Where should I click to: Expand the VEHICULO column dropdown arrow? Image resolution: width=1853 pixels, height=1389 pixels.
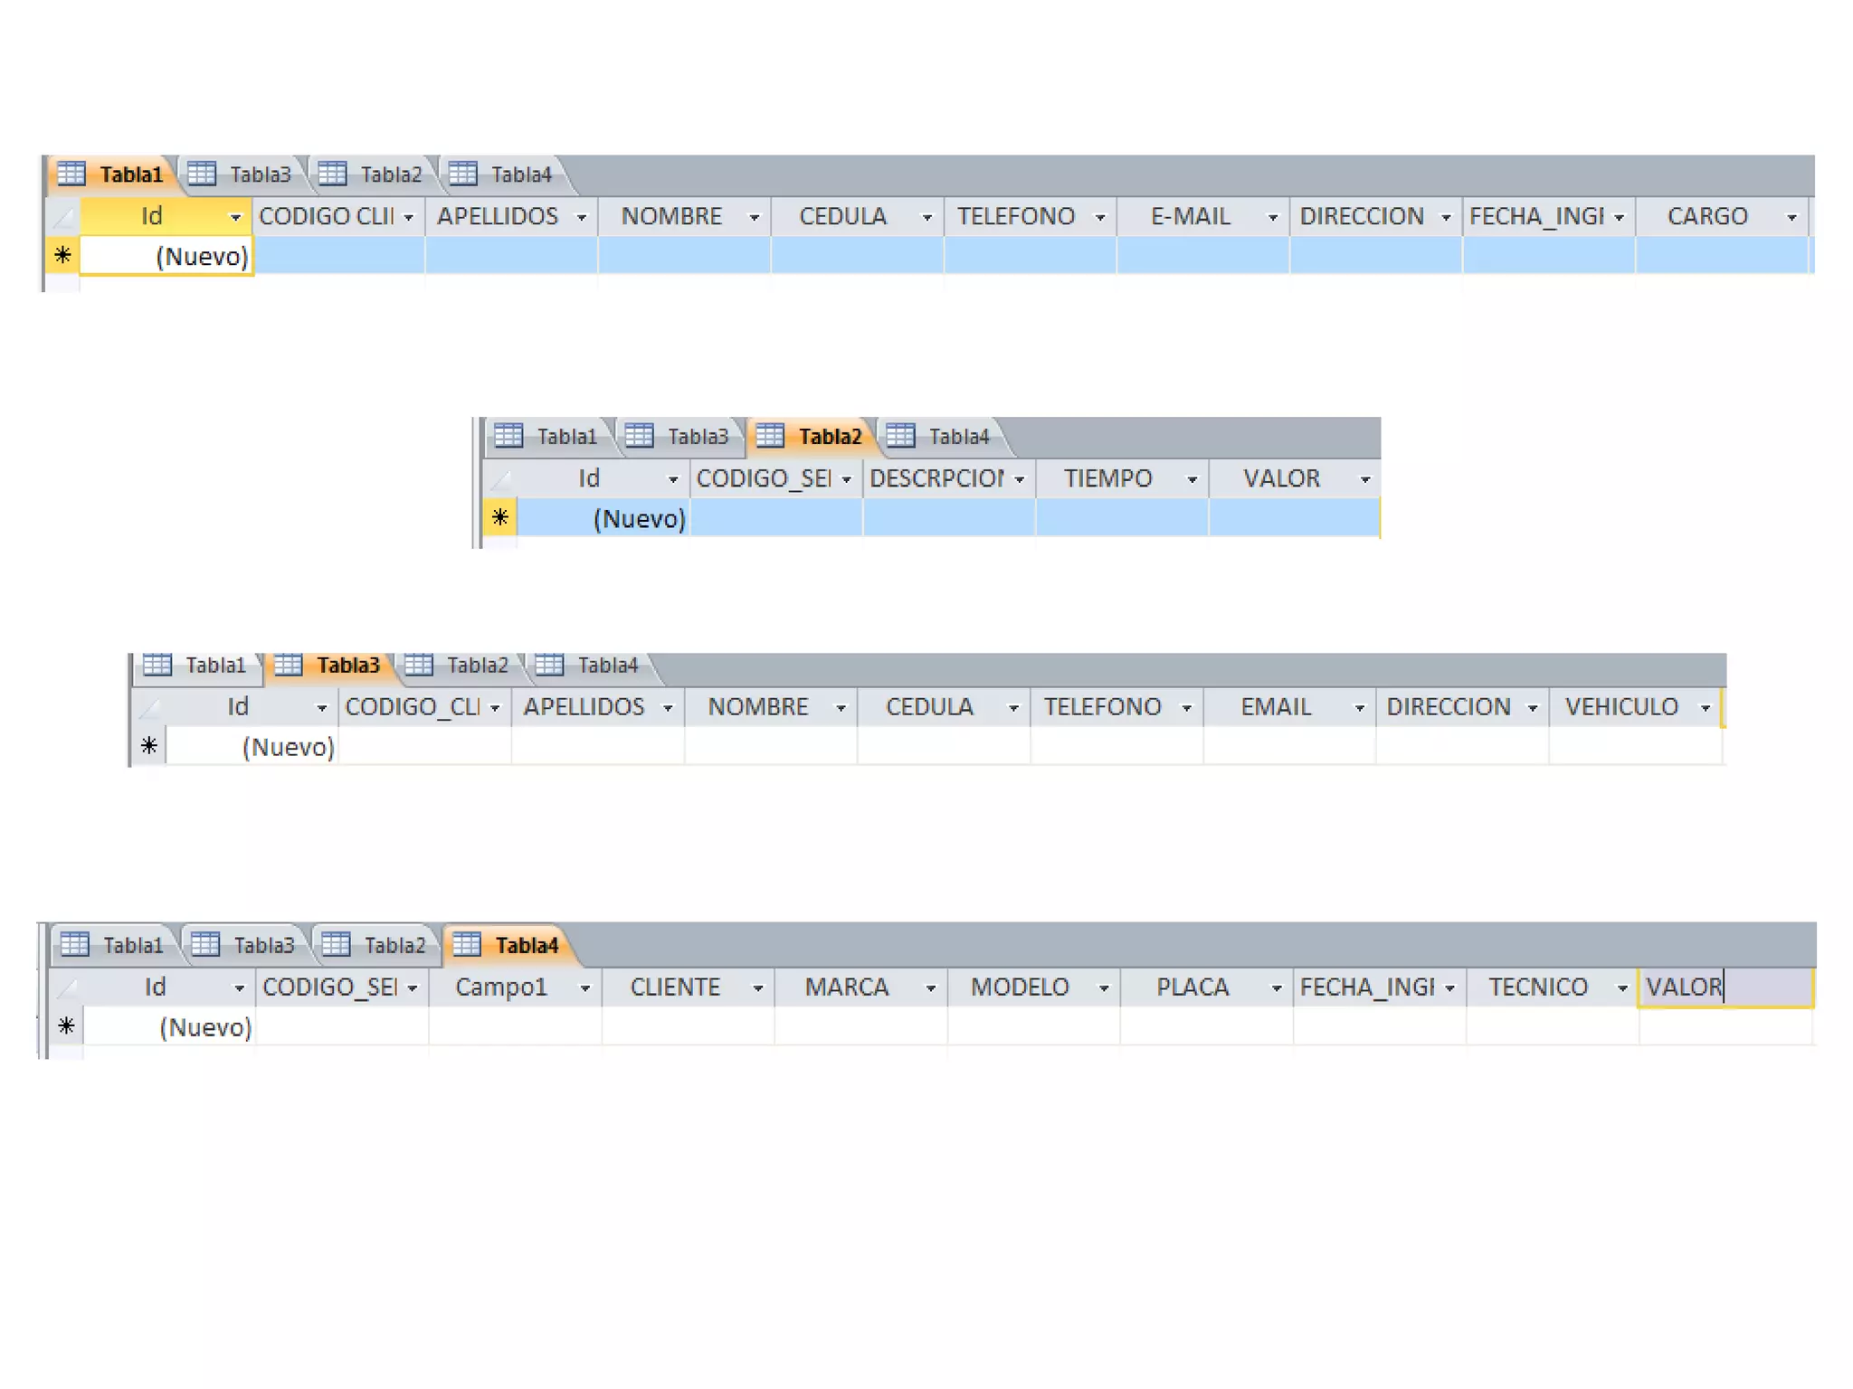point(1705,707)
